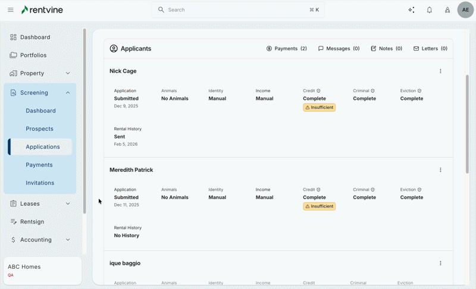Screen dimensions: 476x289
Task: Click the rentvine logo
Action: [x=42, y=10]
